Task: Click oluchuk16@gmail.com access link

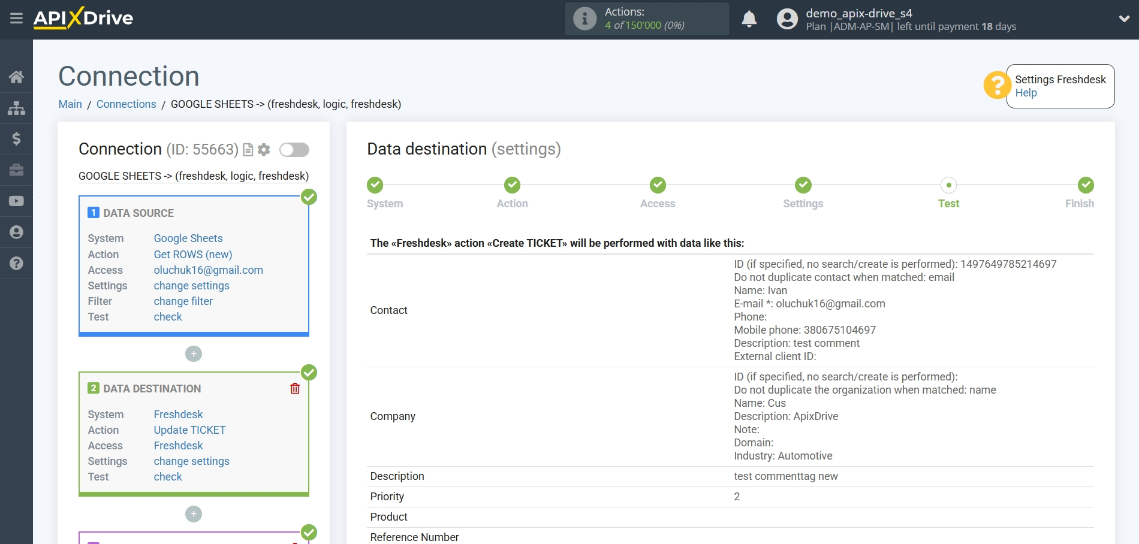Action: click(209, 270)
